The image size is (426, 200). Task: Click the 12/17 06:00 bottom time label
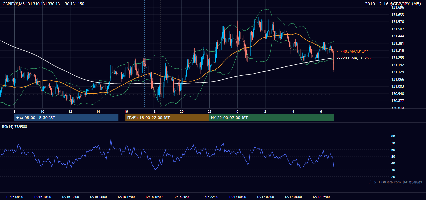(321, 197)
